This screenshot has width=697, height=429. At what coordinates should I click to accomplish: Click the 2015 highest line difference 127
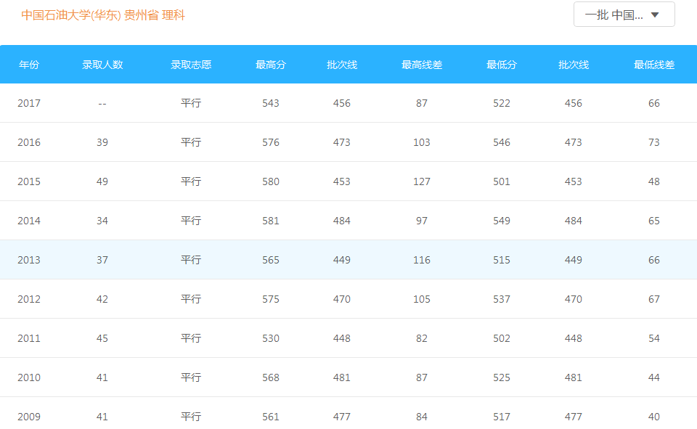point(422,181)
